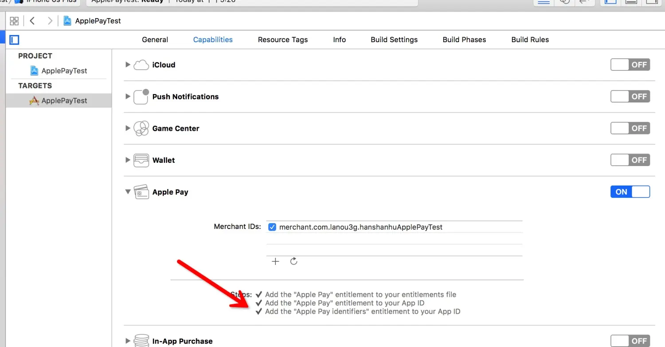Enable the Wallet capability switch

click(630, 160)
